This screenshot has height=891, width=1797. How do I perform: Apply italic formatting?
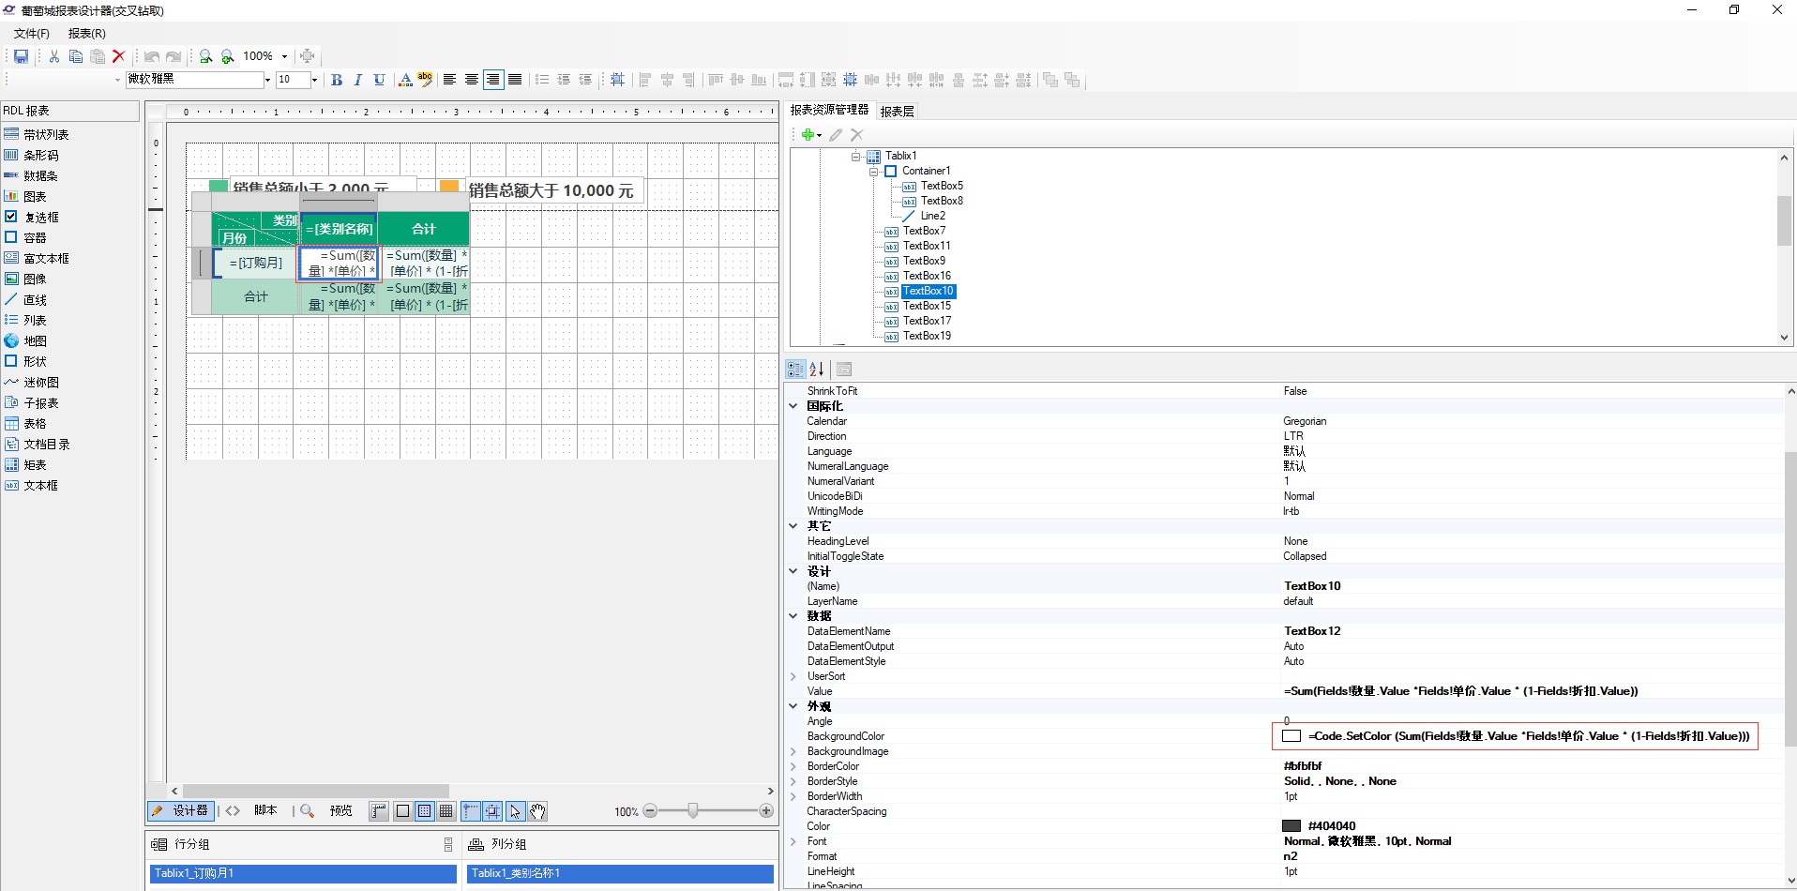coord(357,80)
